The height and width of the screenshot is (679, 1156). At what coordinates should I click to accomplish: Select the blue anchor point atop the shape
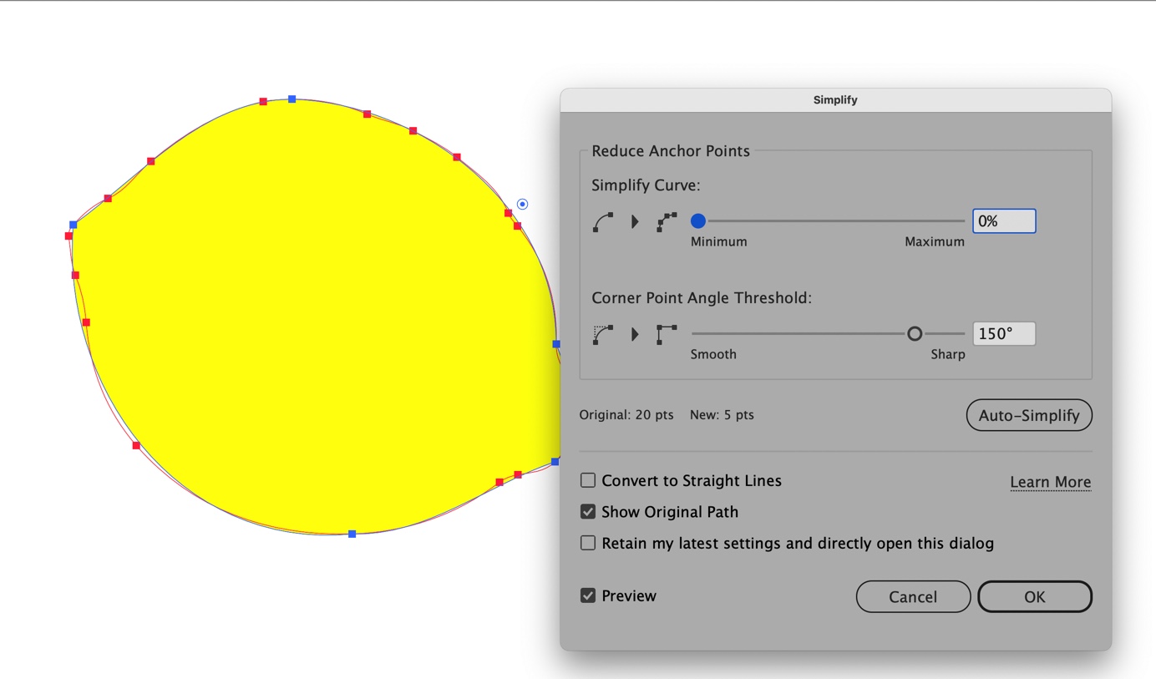(x=291, y=99)
